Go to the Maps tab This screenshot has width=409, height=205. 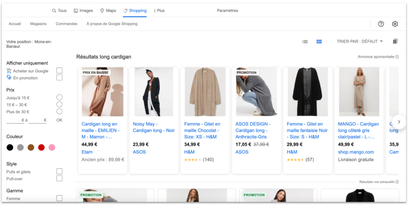(x=108, y=11)
